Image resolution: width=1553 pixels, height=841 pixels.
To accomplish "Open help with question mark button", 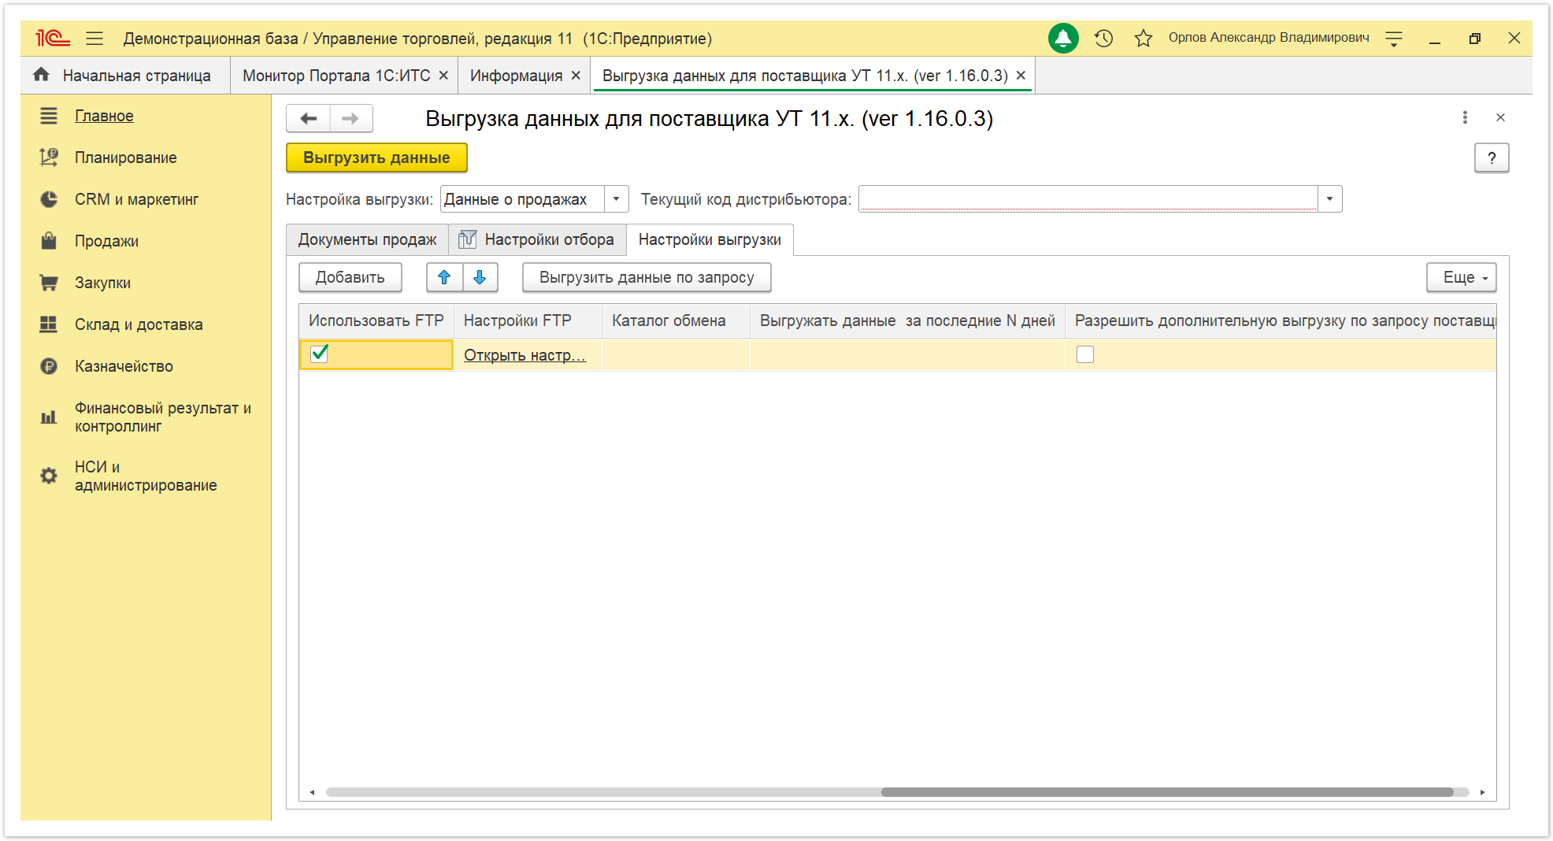I will pos(1492,157).
